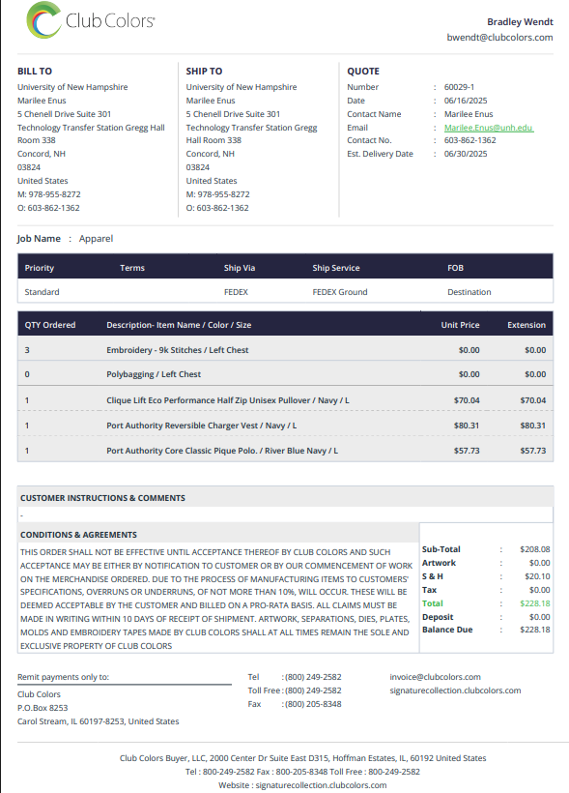Open the Marilee.Enus@unh.edu email link
The width and height of the screenshot is (569, 793).
489,128
